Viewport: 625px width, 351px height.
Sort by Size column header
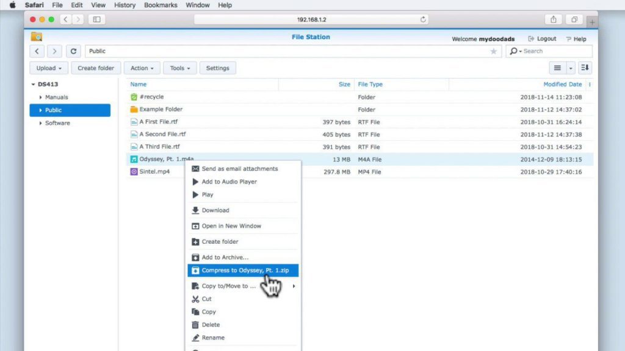click(344, 84)
